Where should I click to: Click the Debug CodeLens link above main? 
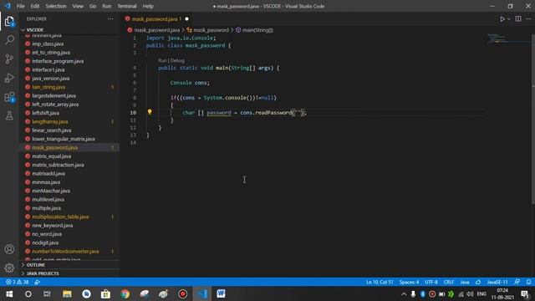[177, 60]
